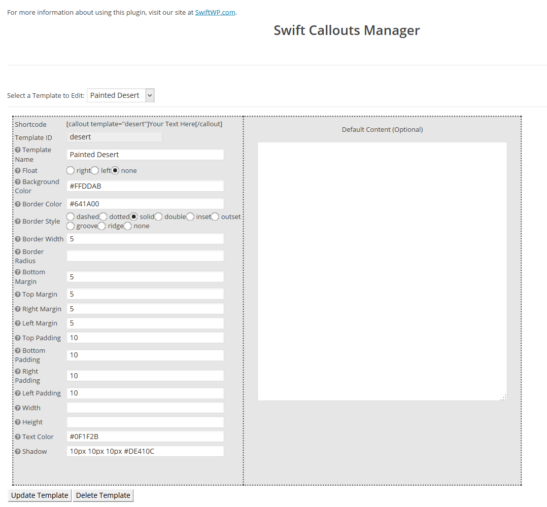
Task: Open the Select a Template dropdown
Action: pyautogui.click(x=121, y=95)
